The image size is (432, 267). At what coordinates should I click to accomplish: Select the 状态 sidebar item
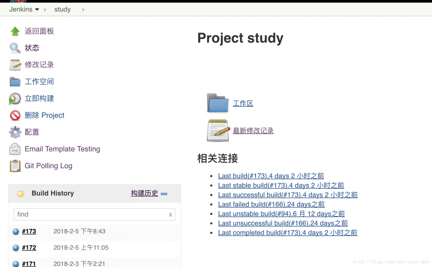[32, 48]
